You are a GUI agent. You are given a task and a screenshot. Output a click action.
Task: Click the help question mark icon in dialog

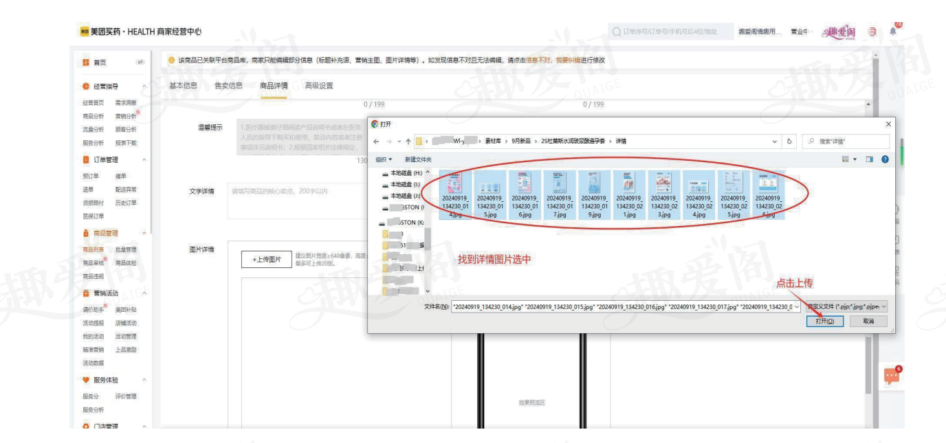click(x=885, y=159)
